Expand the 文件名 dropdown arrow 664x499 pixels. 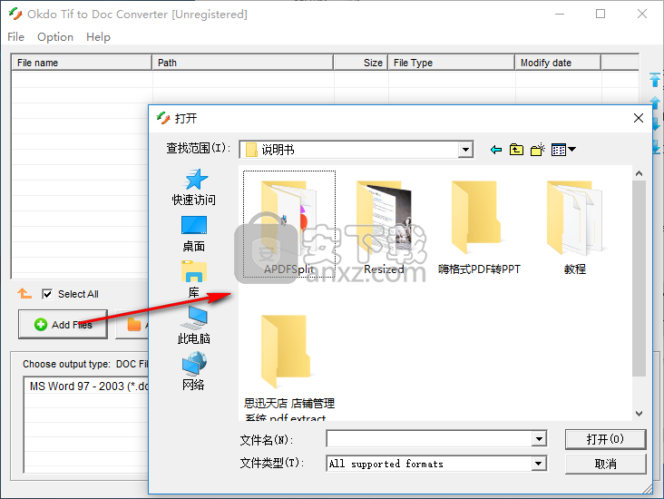pos(539,439)
